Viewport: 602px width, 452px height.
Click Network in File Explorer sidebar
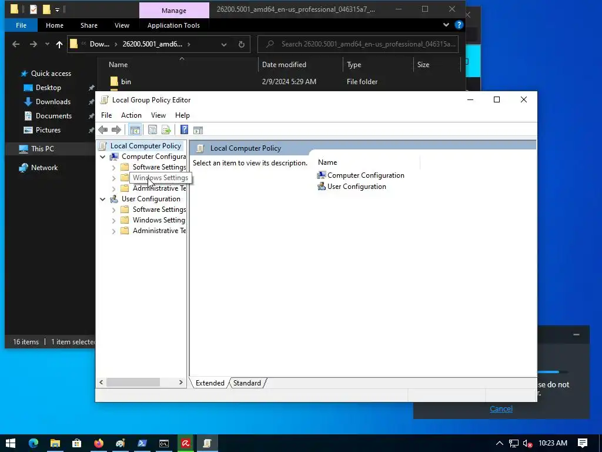[x=44, y=168]
